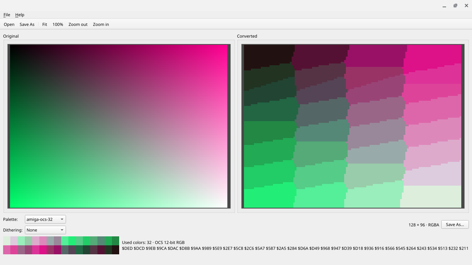Screen dimensions: 472x265
Task: Open the Palette dropdown amiga-ocs-32
Action: [x=45, y=219]
